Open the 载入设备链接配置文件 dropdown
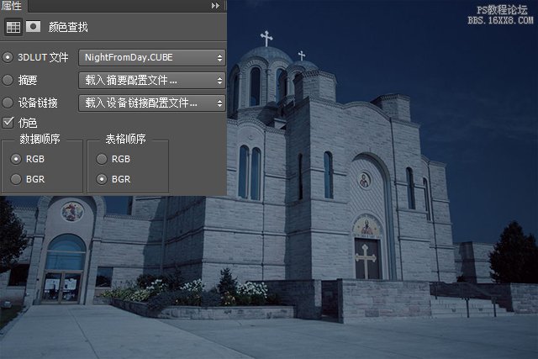The image size is (538, 359). (152, 103)
